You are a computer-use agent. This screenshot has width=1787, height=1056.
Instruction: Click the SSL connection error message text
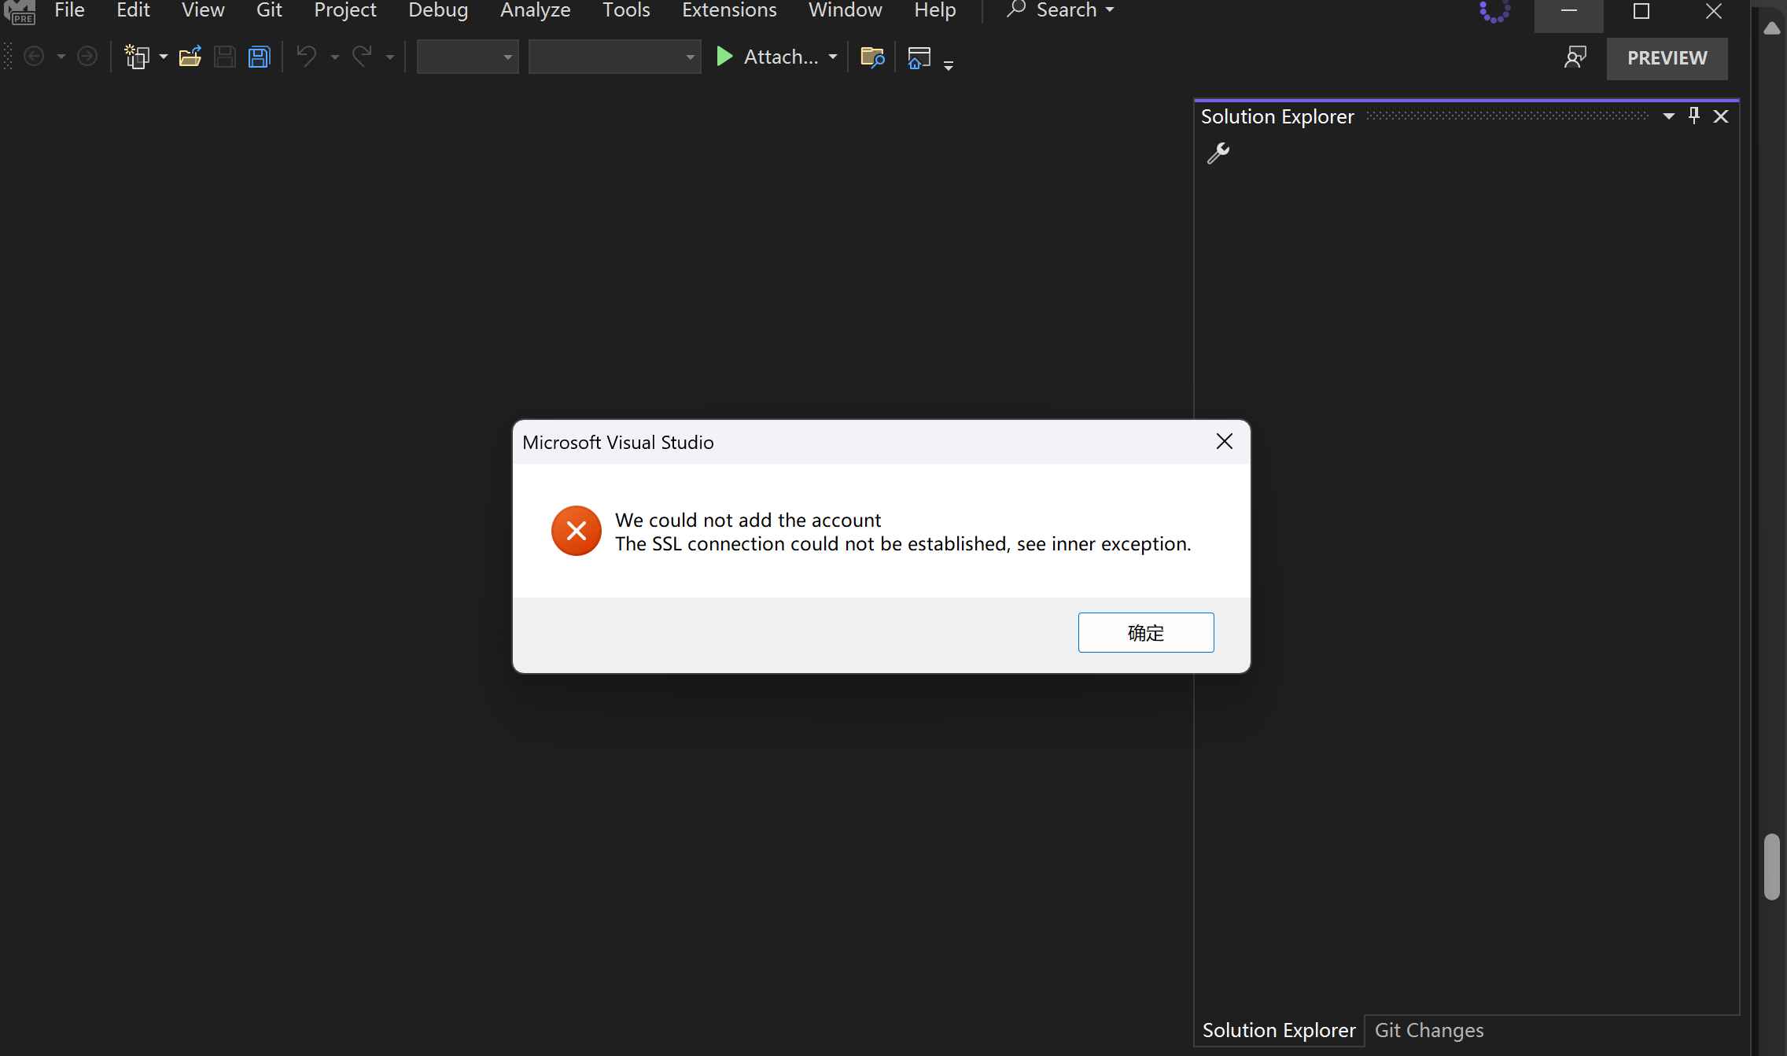903,543
